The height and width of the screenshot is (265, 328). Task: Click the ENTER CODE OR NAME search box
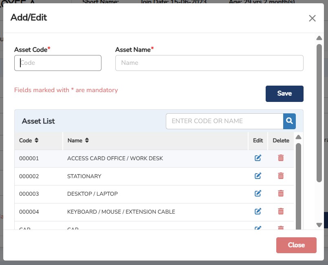tap(224, 121)
